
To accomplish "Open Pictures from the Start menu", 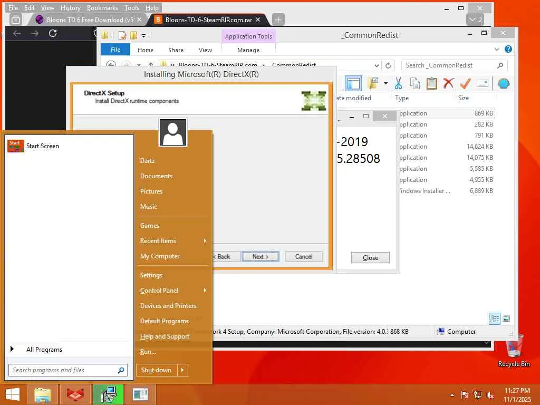I will pyautogui.click(x=151, y=191).
